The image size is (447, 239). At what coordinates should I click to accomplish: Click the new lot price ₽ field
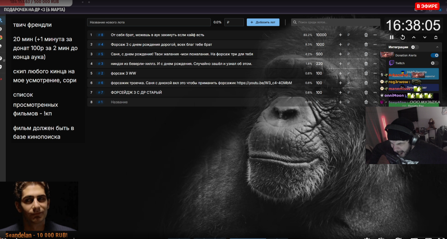234,22
